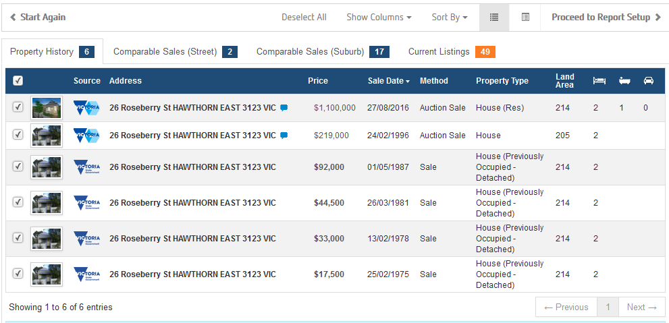Image resolution: width=669 pixels, height=323 pixels.
Task: Click Proceed to Report Setup
Action: point(606,18)
